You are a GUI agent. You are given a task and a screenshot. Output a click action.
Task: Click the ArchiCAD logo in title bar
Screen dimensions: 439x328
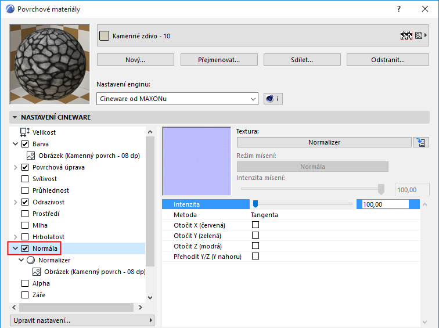(x=10, y=9)
